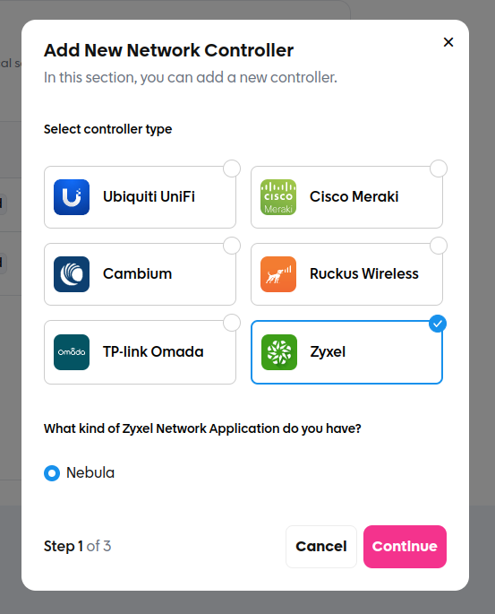Select the Ruckus Wireless radio circle
Image resolution: width=495 pixels, height=614 pixels.
439,246
